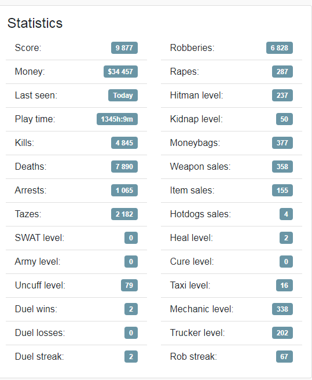The image size is (312, 380).
Task: Click the Kills count badge 4 845
Action: pos(124,142)
